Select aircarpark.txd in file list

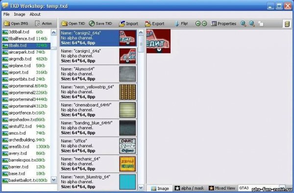[26, 52]
